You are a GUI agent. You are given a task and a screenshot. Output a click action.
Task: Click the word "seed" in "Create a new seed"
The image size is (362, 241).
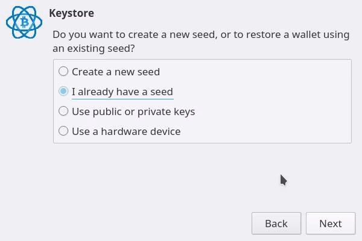point(148,72)
